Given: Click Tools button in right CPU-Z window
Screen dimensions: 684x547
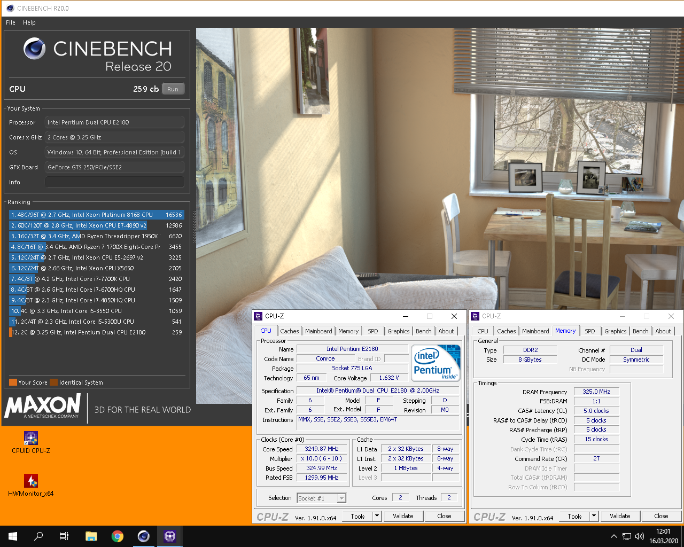Looking at the screenshot, I should (x=574, y=516).
